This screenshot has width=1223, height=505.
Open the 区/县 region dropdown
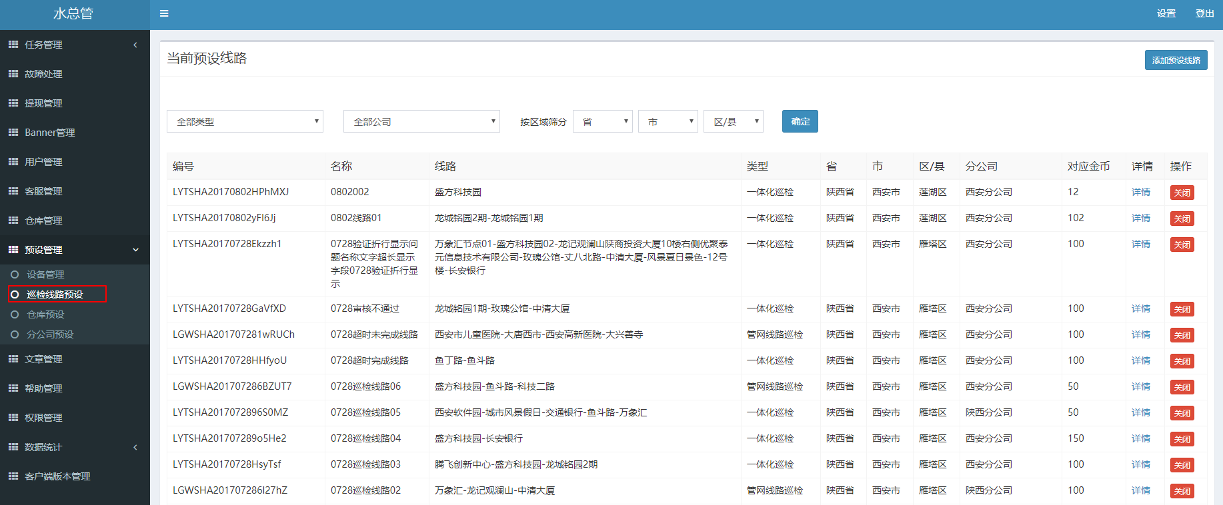[x=734, y=121]
